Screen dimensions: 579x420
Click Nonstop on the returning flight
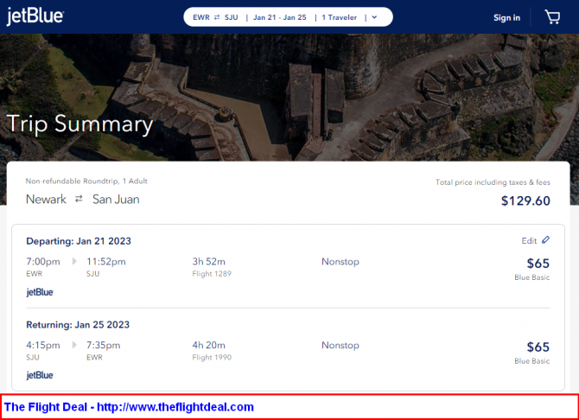click(340, 345)
